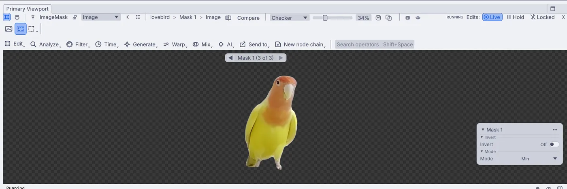Go to previous mask with left arrow

[x=230, y=58]
